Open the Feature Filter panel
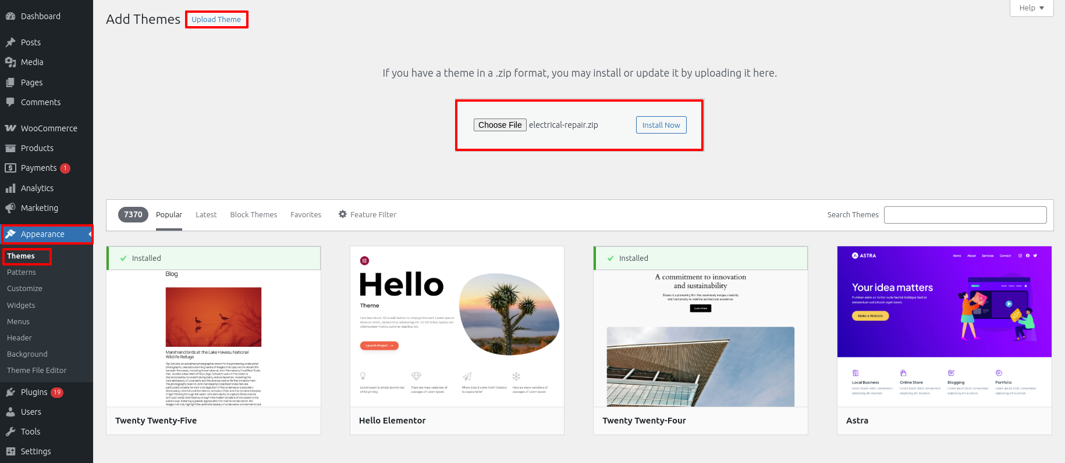Screen dimensions: 1065x463 point(367,214)
